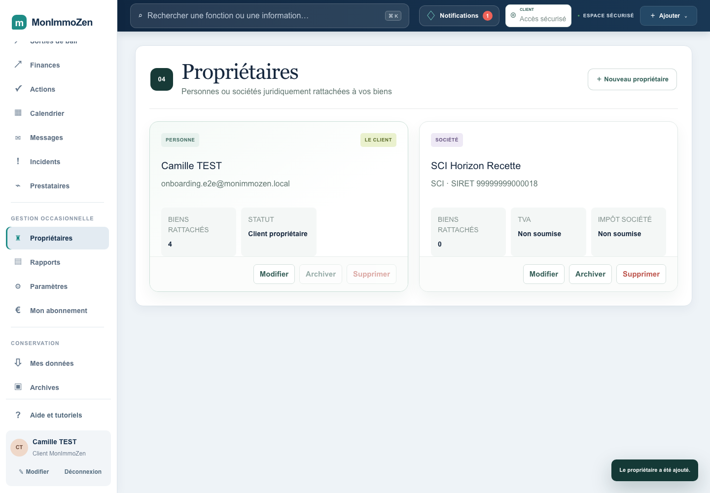Click Déconnexion link in the profile box

83,472
